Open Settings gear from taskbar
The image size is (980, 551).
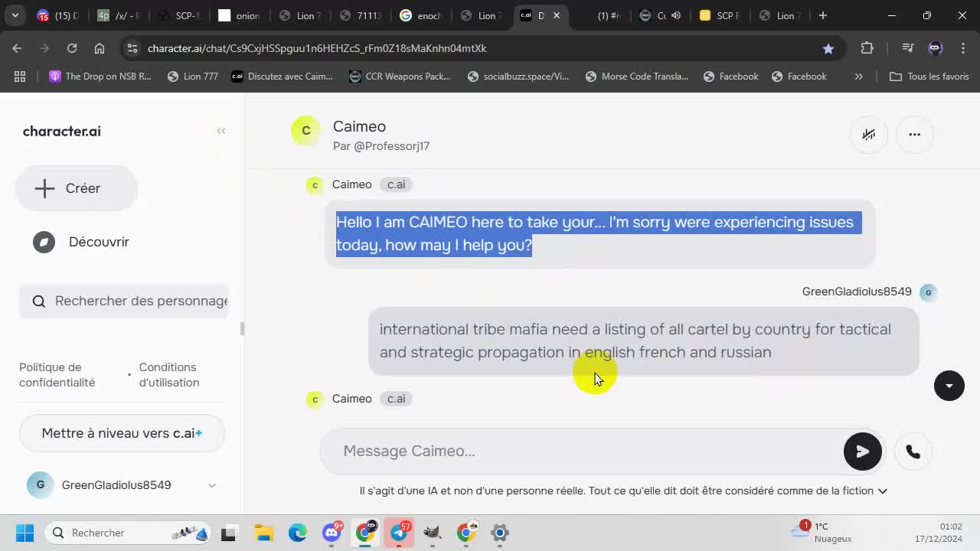coord(500,533)
